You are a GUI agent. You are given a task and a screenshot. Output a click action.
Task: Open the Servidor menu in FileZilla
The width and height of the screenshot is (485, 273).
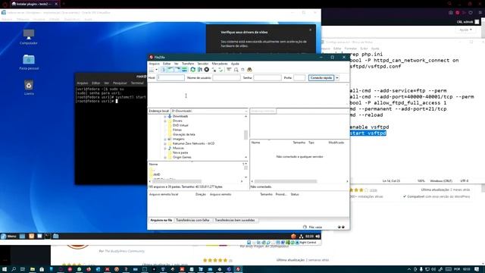(203, 64)
